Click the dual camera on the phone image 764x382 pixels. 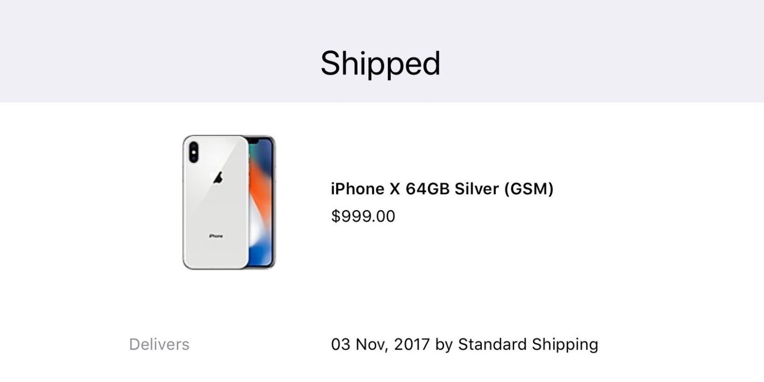[x=194, y=152]
